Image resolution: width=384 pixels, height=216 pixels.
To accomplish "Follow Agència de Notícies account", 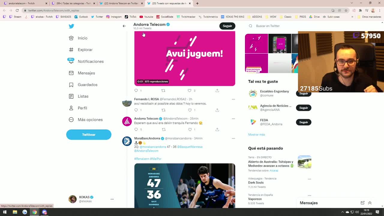I will point(304,108).
